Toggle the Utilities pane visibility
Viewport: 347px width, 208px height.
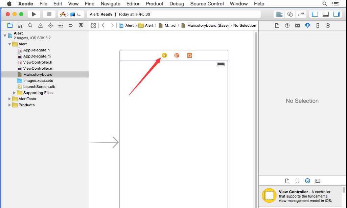tap(337, 14)
